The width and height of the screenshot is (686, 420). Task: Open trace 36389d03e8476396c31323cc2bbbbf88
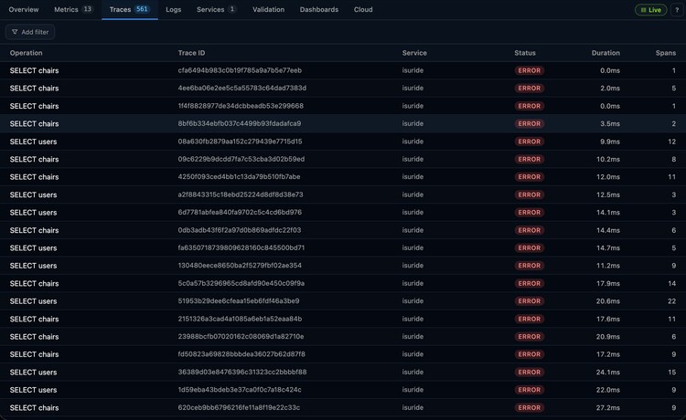tap(242, 372)
